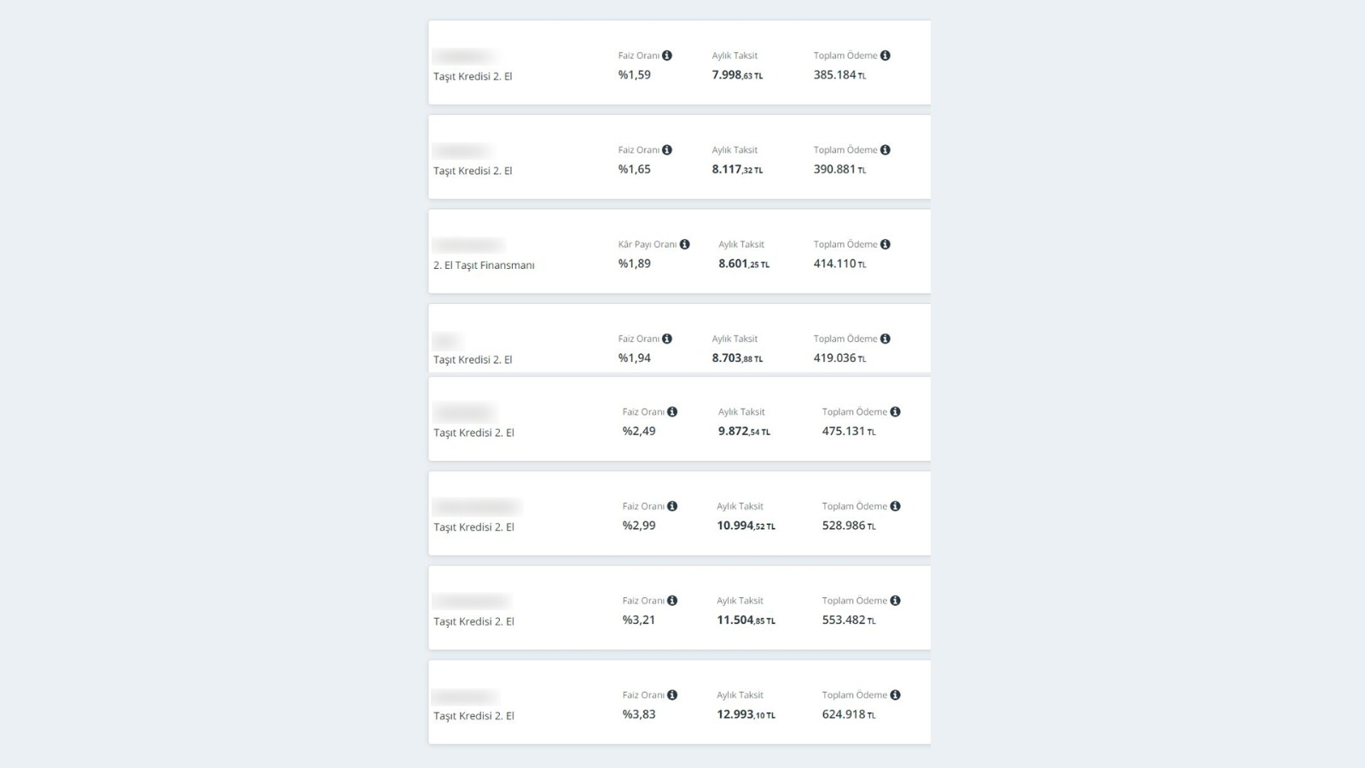The image size is (1365, 768).
Task: Click info icon for 624.918 TL Toplam Ödeme
Action: tap(895, 695)
